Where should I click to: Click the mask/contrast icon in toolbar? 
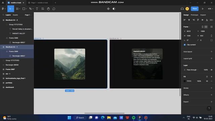point(114,9)
